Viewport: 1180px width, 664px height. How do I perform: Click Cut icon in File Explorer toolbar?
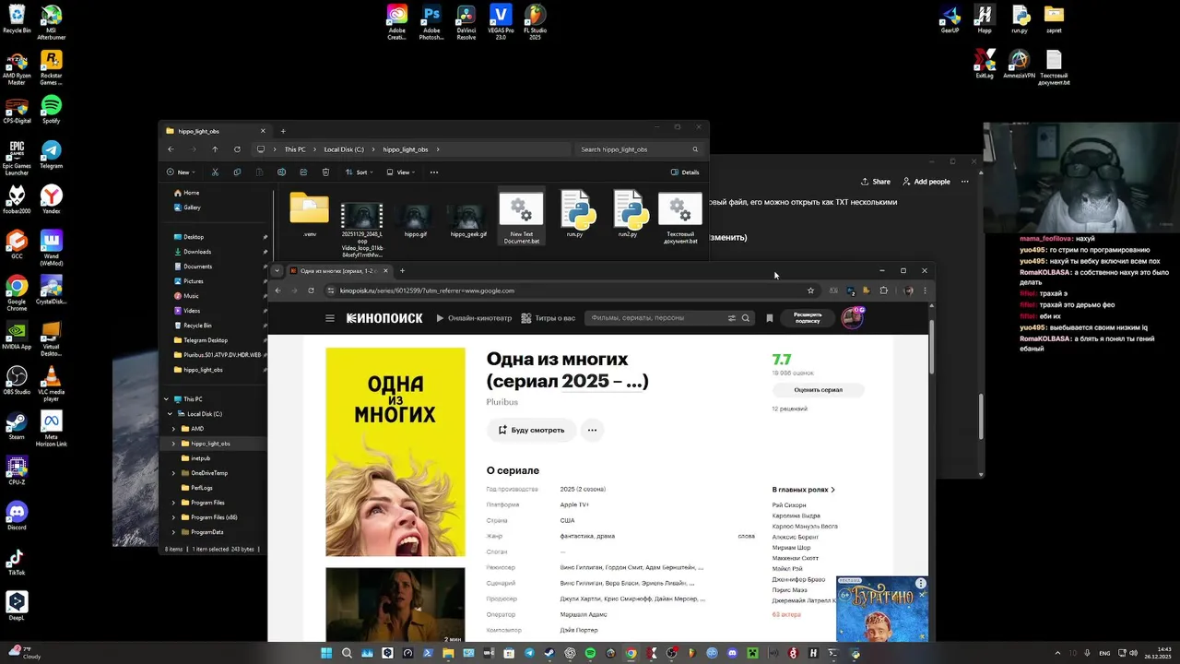tap(215, 172)
